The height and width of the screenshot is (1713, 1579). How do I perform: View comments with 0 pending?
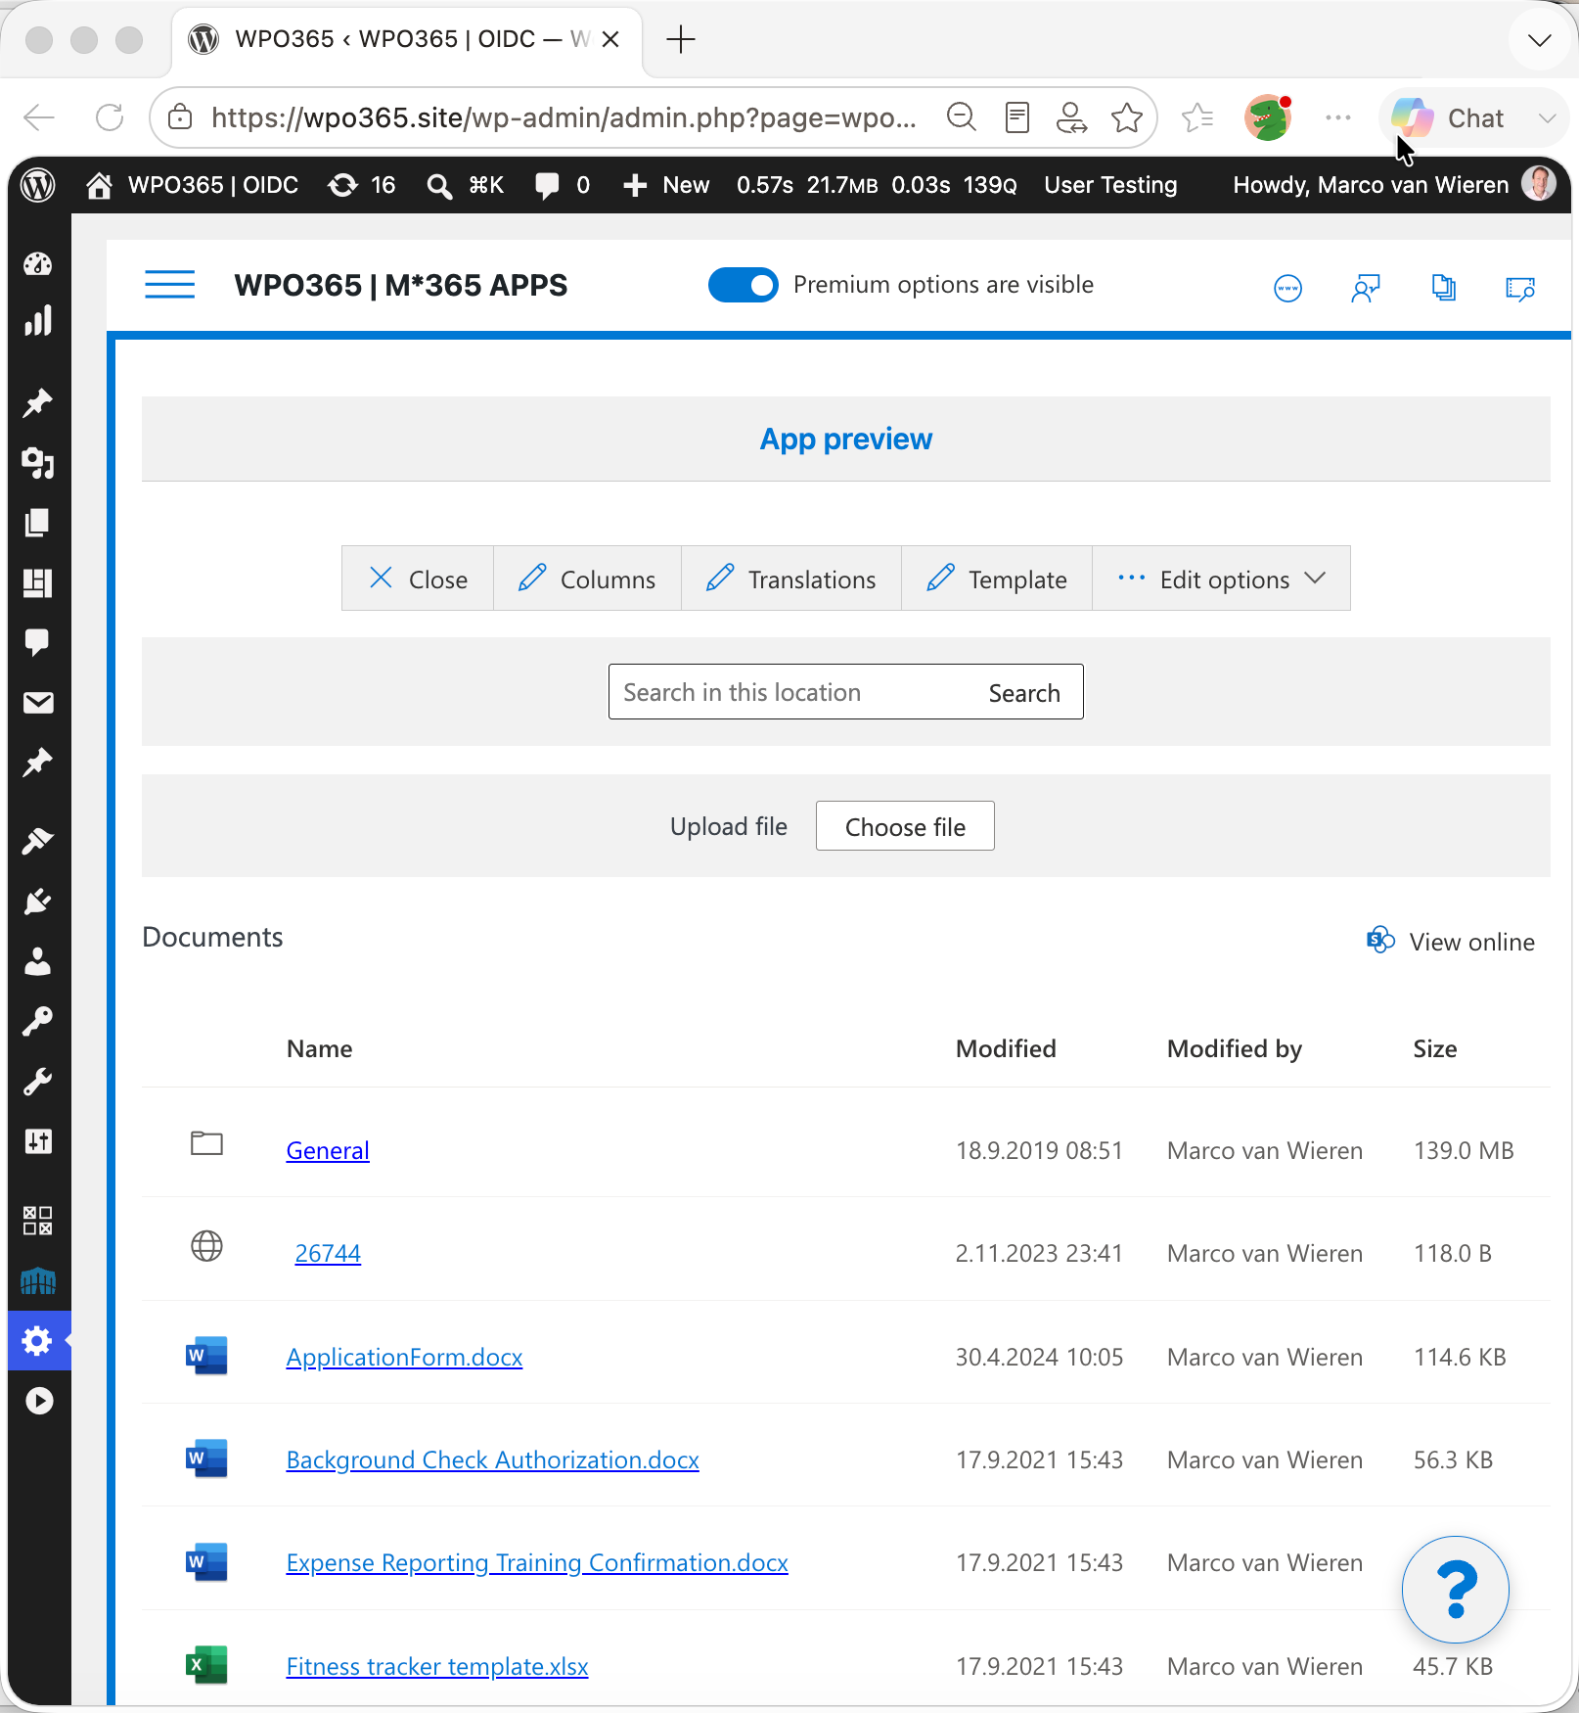click(563, 185)
